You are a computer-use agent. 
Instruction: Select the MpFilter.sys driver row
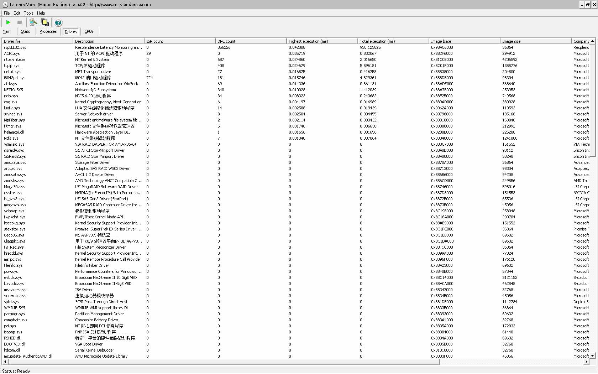296,120
